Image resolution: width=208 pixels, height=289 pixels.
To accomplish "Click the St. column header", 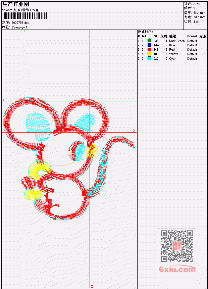I will [156, 36].
